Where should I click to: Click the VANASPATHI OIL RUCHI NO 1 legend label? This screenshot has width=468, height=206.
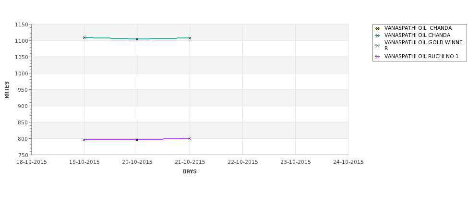[x=421, y=57]
